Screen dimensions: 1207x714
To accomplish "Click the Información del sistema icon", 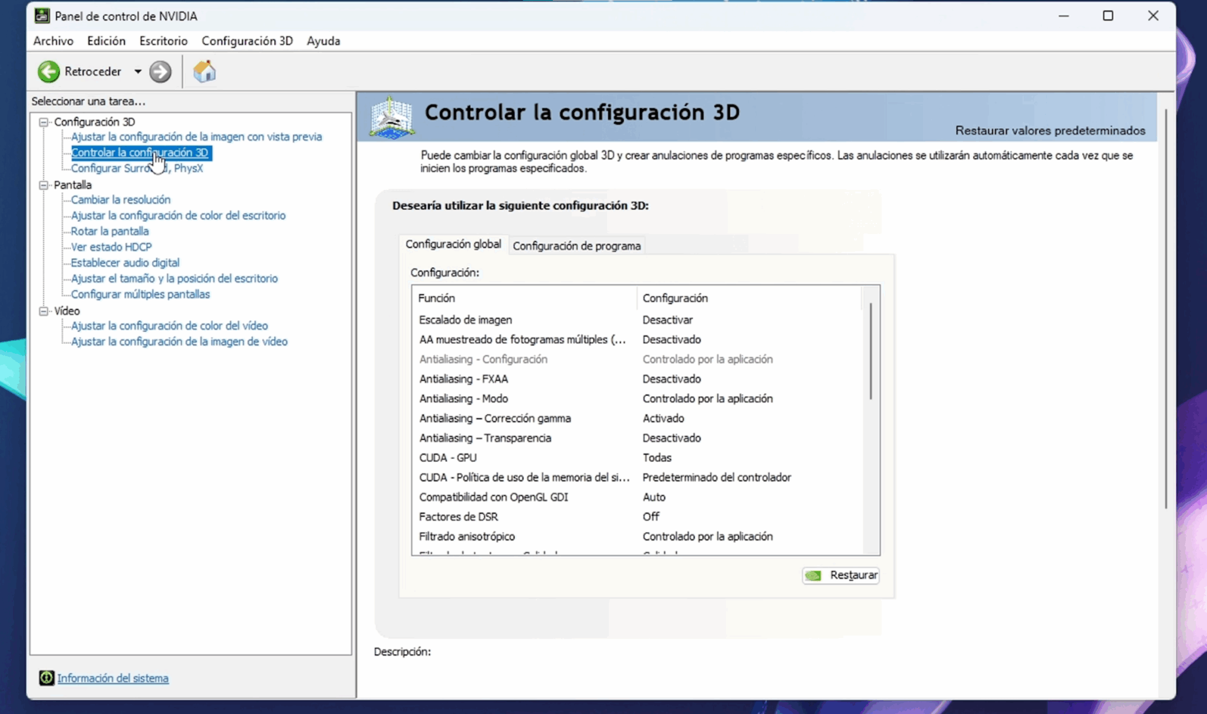I will click(47, 678).
